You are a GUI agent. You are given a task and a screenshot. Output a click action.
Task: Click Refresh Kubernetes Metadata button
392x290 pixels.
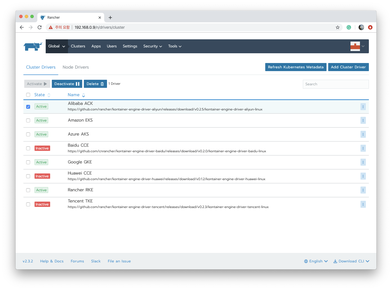click(x=296, y=67)
